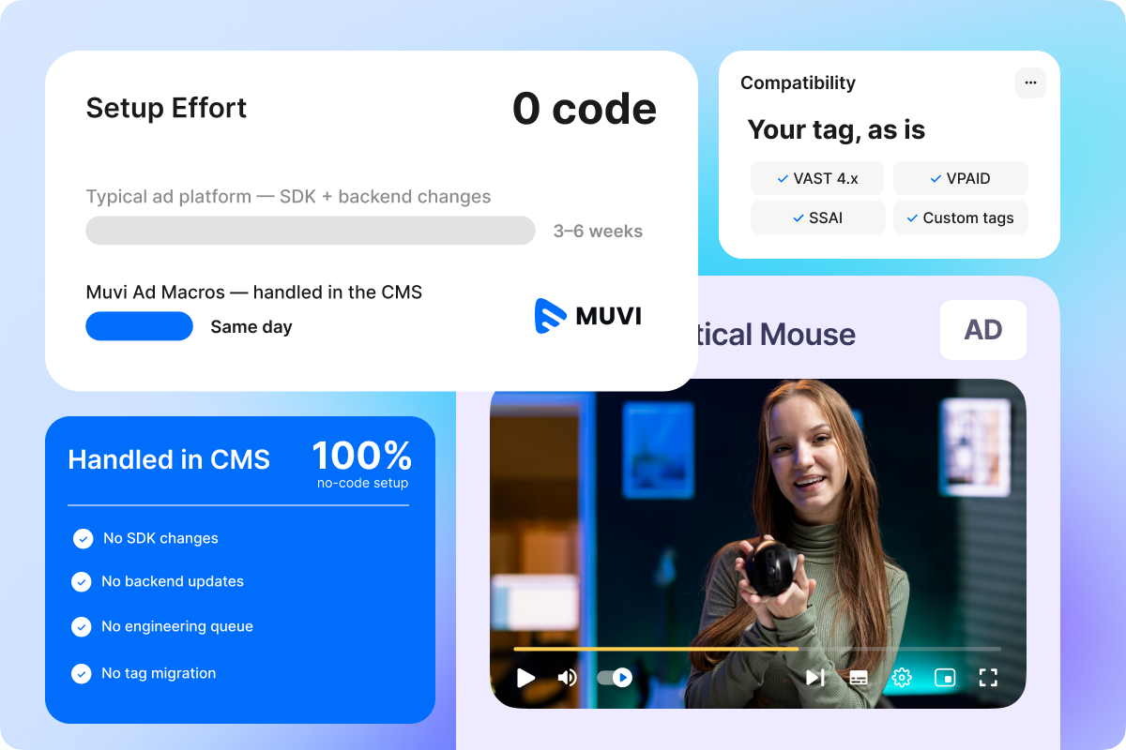Enter fullscreen in the video player
1126x750 pixels.
point(988,677)
